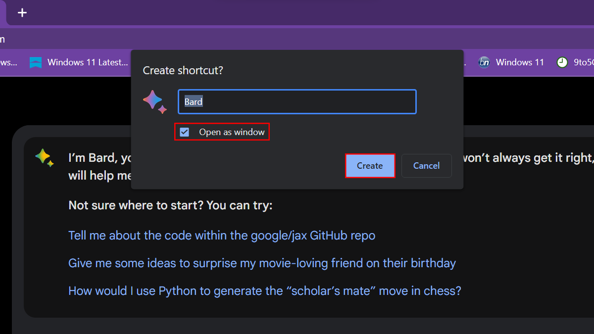Click the shortcut name field containing Bard
The height and width of the screenshot is (334, 594).
pos(297,102)
